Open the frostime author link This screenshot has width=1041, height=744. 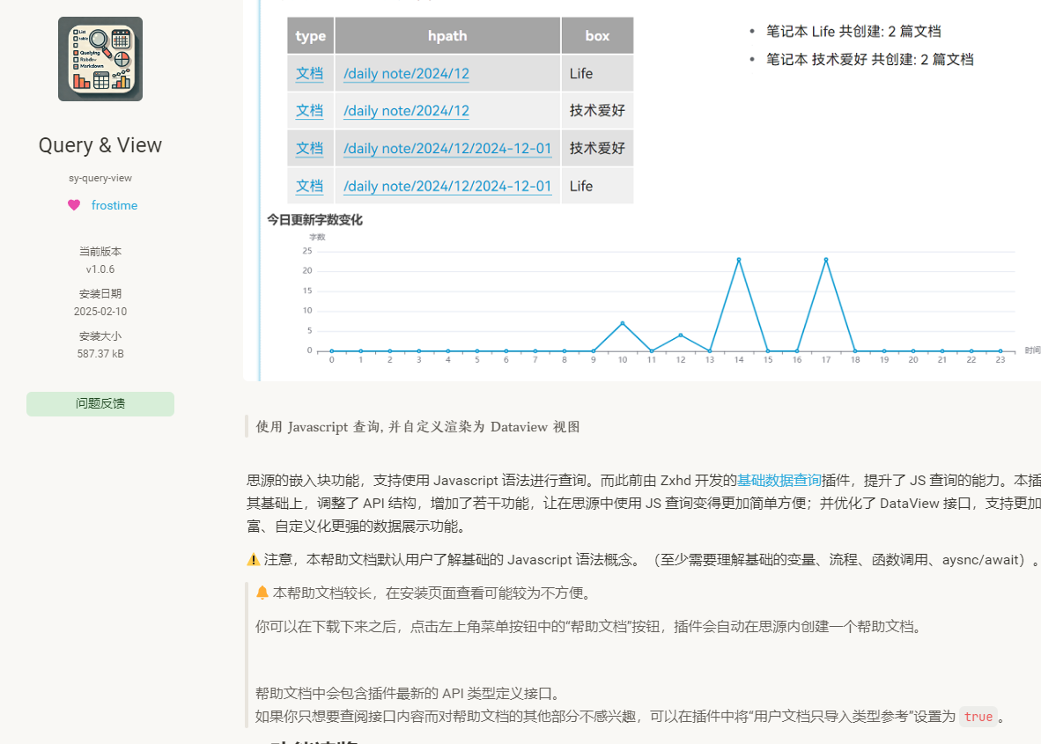click(x=114, y=205)
